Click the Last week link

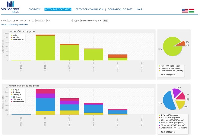(12, 25)
